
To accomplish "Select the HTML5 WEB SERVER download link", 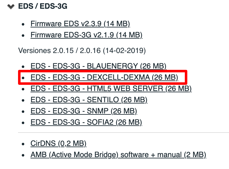I will pos(111,89).
